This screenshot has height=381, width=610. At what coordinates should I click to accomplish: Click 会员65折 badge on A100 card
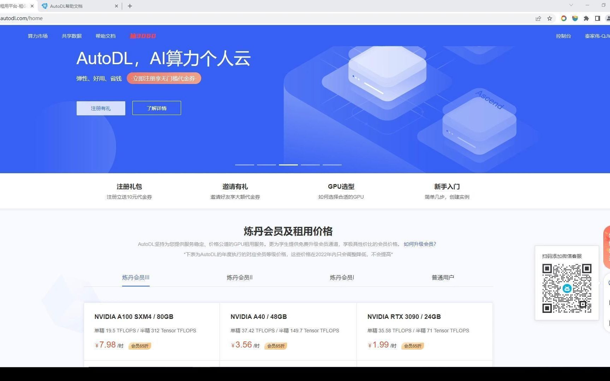click(x=140, y=346)
